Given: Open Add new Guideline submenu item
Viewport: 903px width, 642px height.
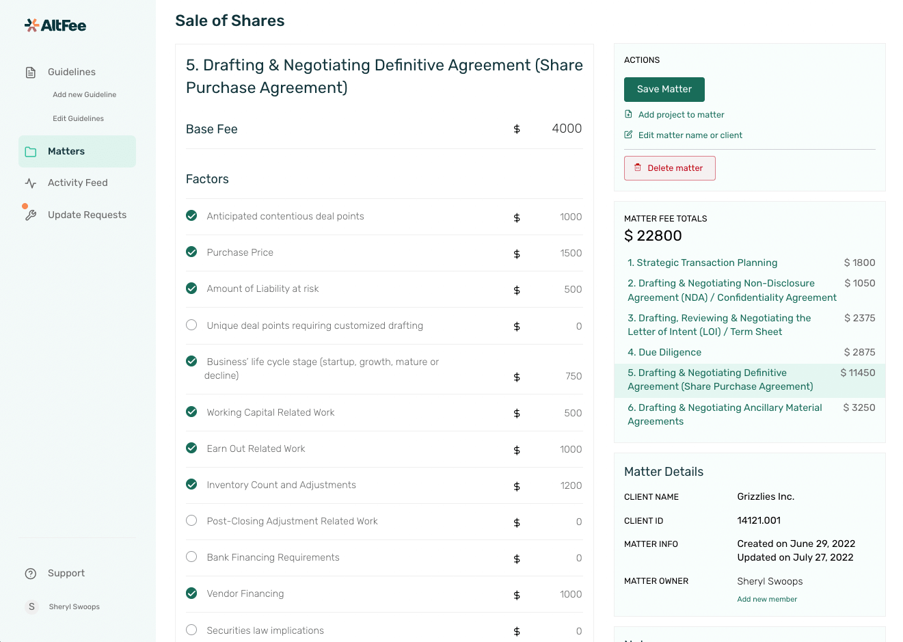Looking at the screenshot, I should (x=84, y=95).
